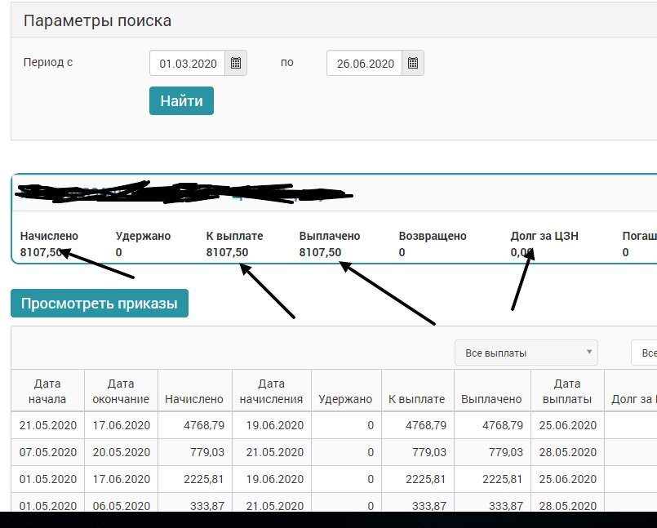The width and height of the screenshot is (657, 528).
Task: Click the start date field 01.03.2020
Action: click(187, 64)
